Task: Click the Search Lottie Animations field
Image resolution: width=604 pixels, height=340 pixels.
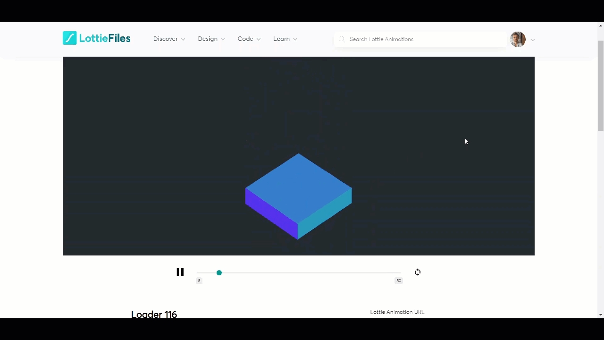Action: 425,39
